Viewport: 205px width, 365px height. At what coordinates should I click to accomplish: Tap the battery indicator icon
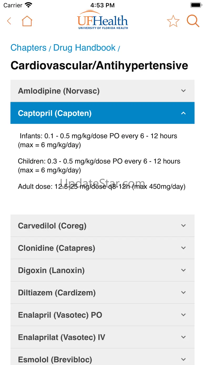[196, 5]
